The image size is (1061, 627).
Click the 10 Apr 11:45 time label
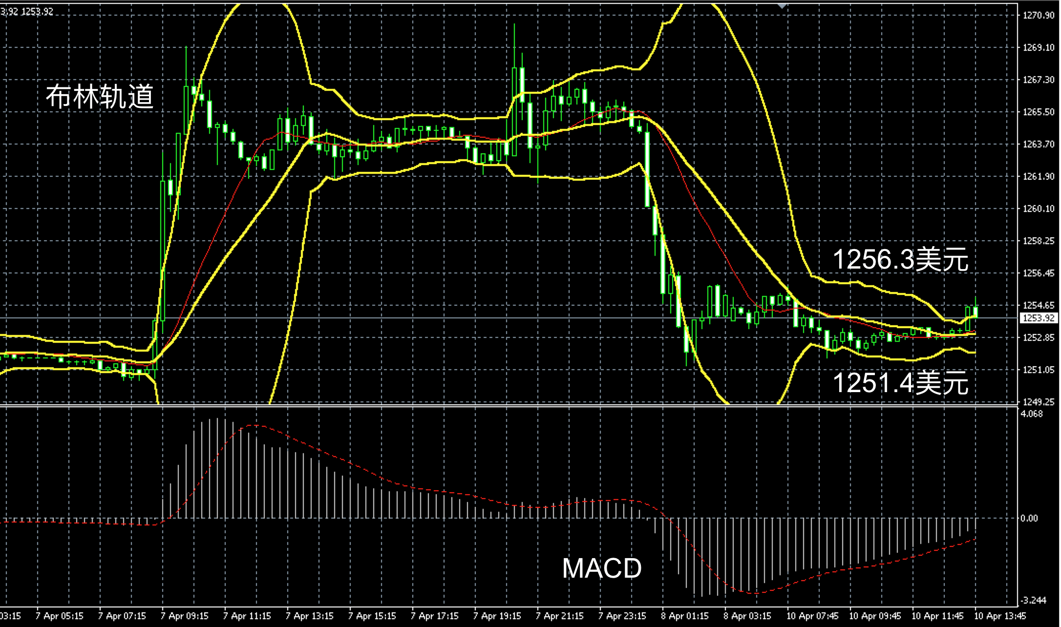point(938,616)
